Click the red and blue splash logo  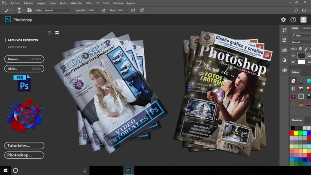pyautogui.click(x=24, y=116)
